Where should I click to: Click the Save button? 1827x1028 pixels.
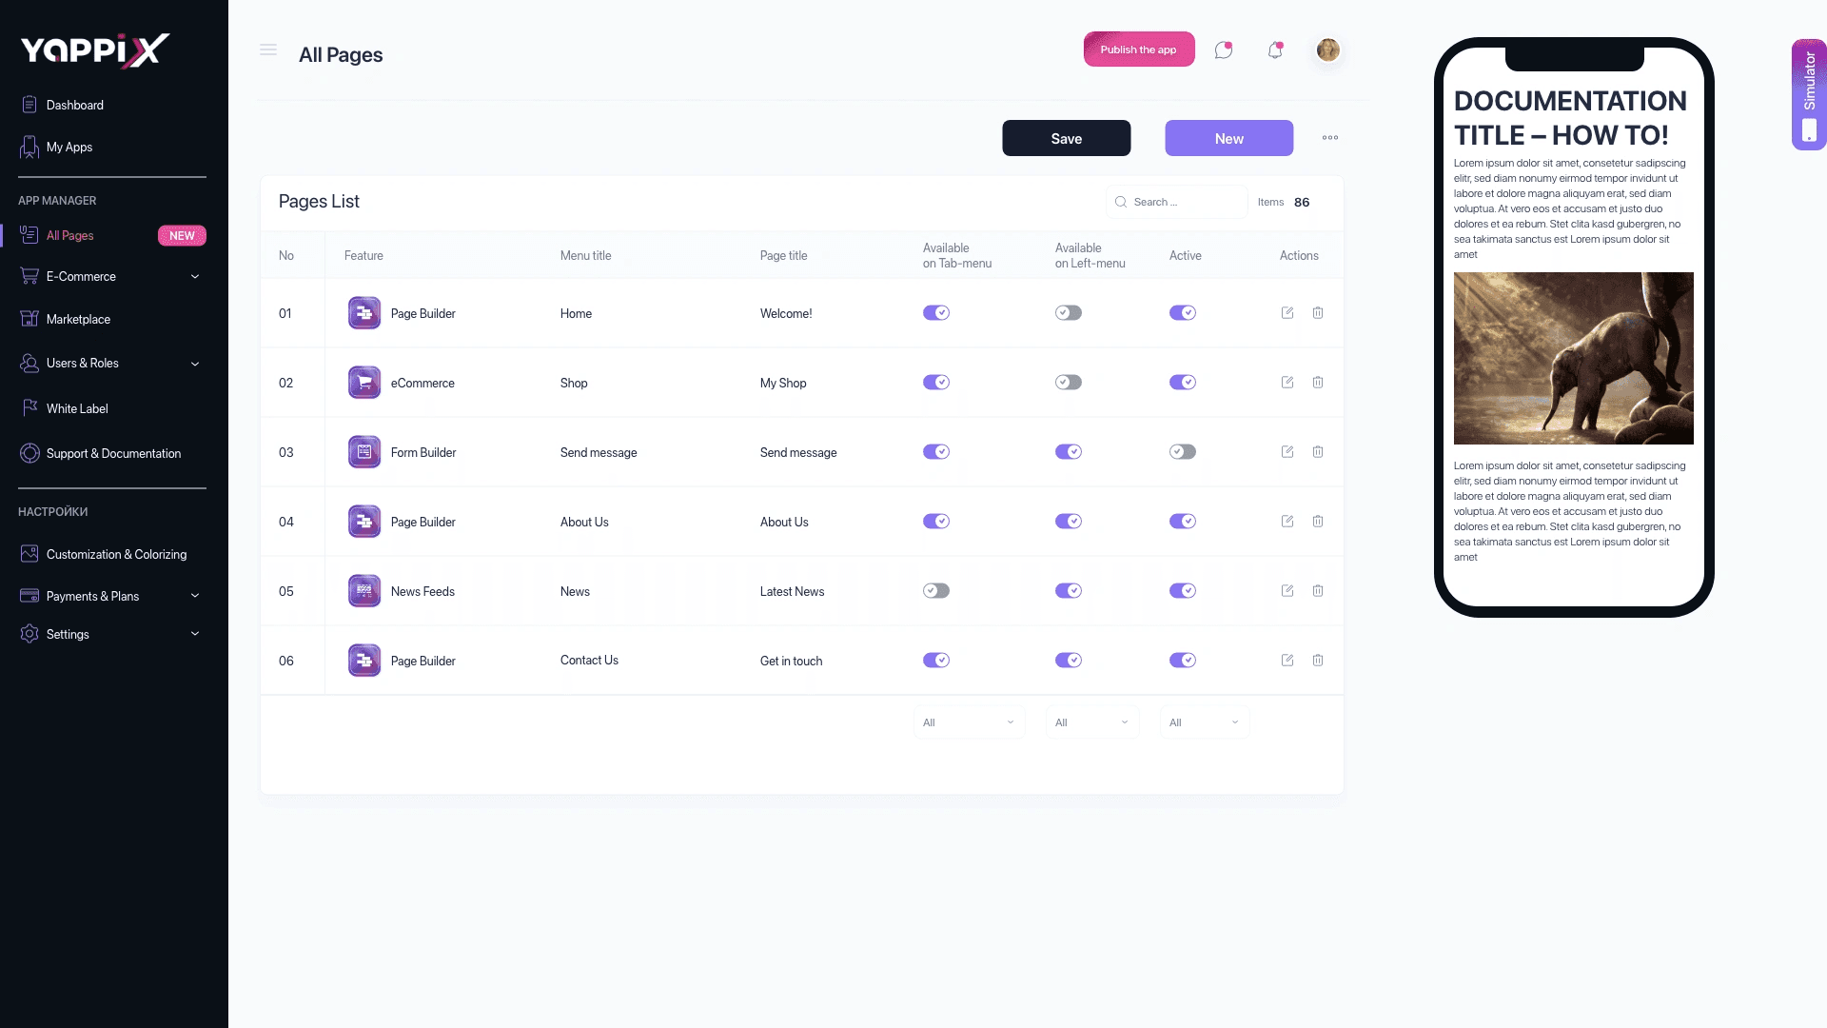(x=1066, y=138)
